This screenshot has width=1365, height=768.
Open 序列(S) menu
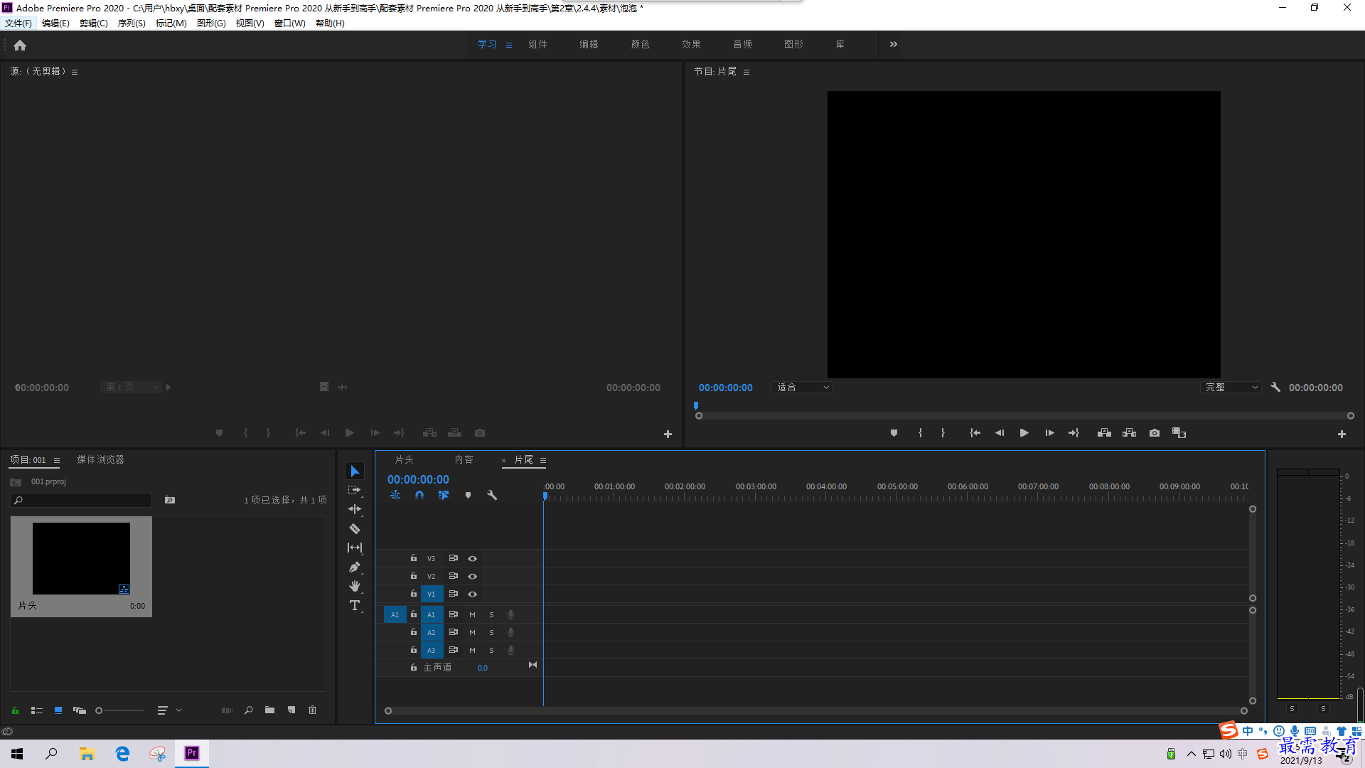point(132,23)
